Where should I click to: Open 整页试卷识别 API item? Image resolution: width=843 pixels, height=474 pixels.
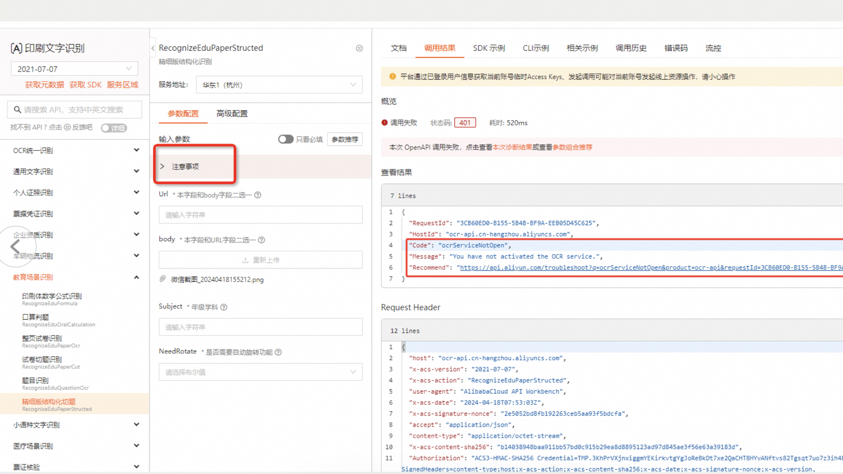[51, 341]
